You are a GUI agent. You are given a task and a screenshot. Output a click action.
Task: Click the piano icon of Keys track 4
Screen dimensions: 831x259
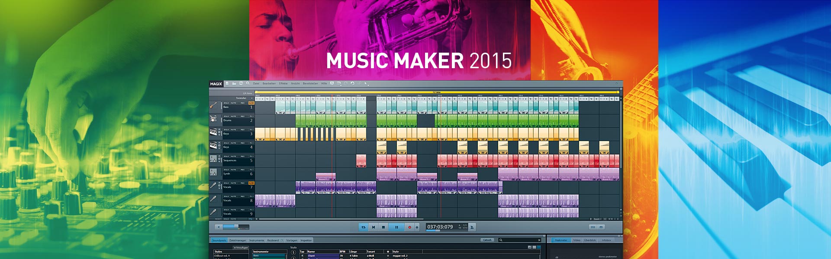click(213, 146)
